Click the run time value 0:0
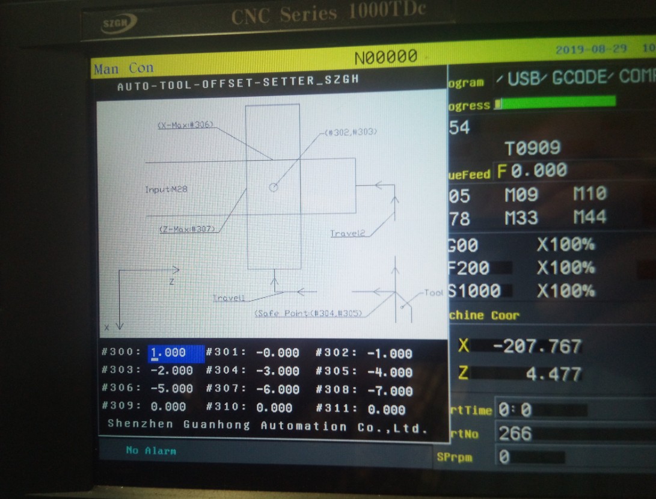This screenshot has width=656, height=499. pyautogui.click(x=515, y=410)
